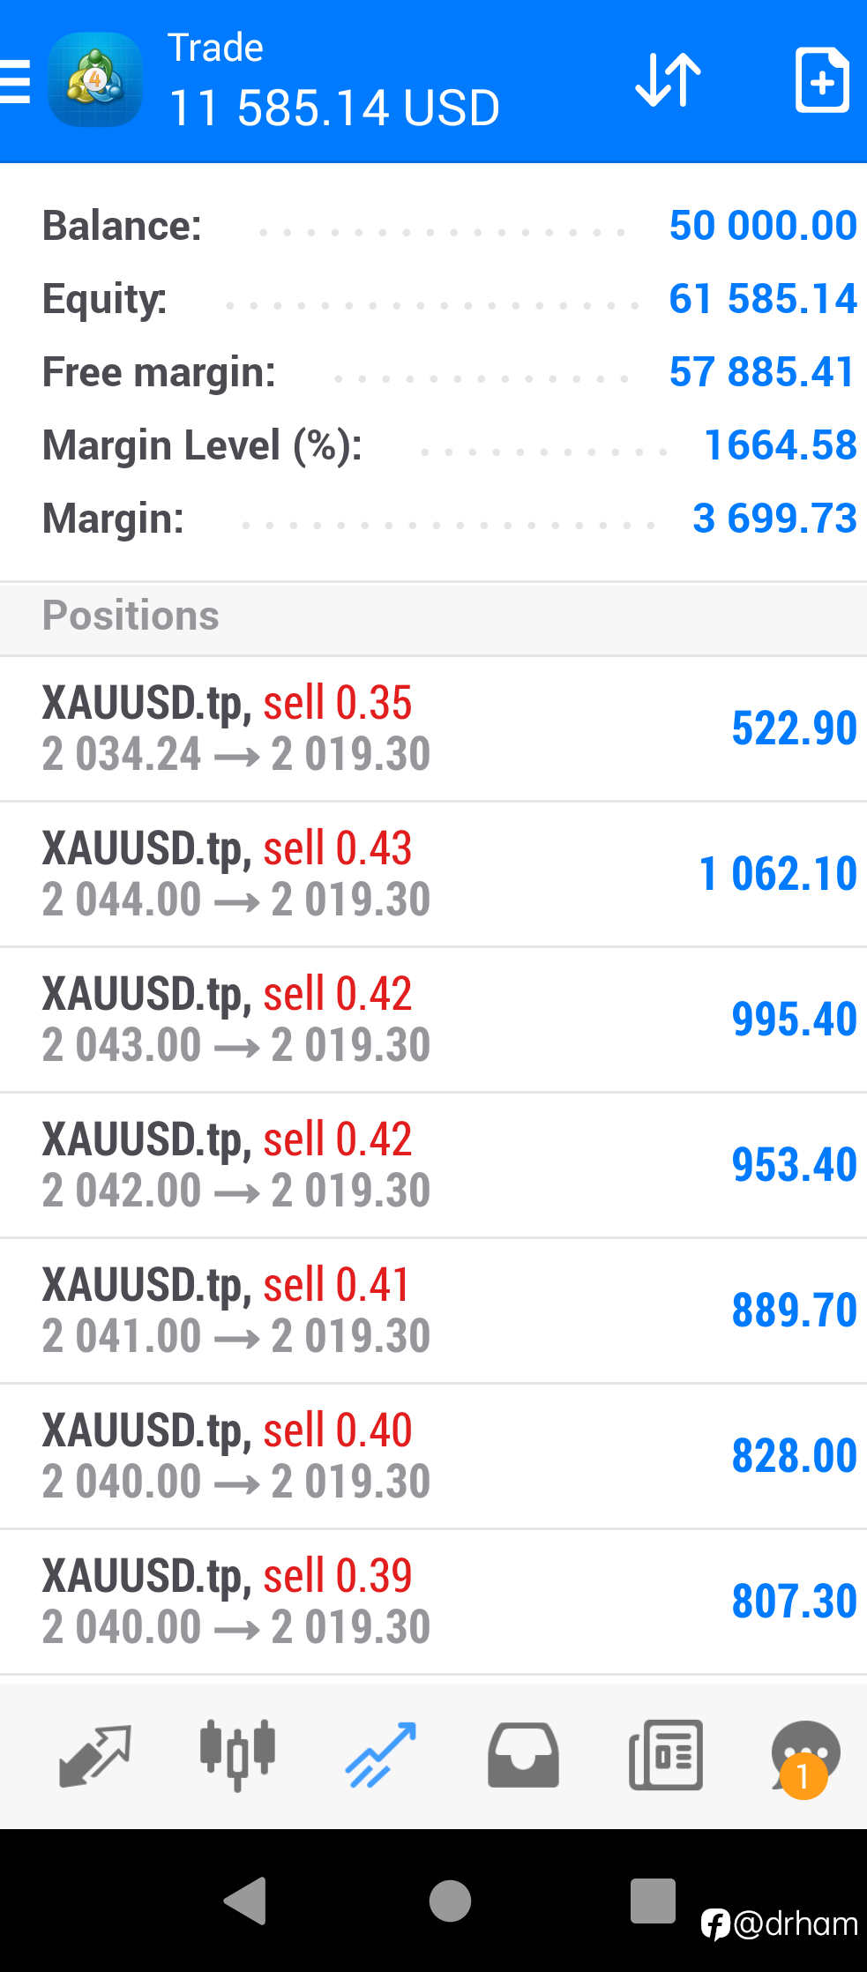Tap the Android recent apps square button

coord(653,1900)
